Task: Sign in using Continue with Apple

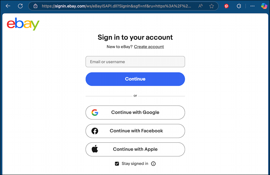Action: [x=135, y=149]
